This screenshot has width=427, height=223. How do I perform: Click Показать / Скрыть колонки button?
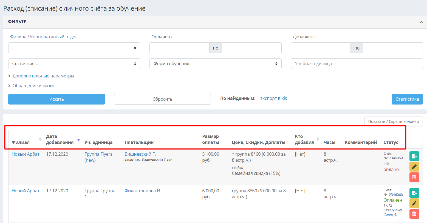pos(393,121)
